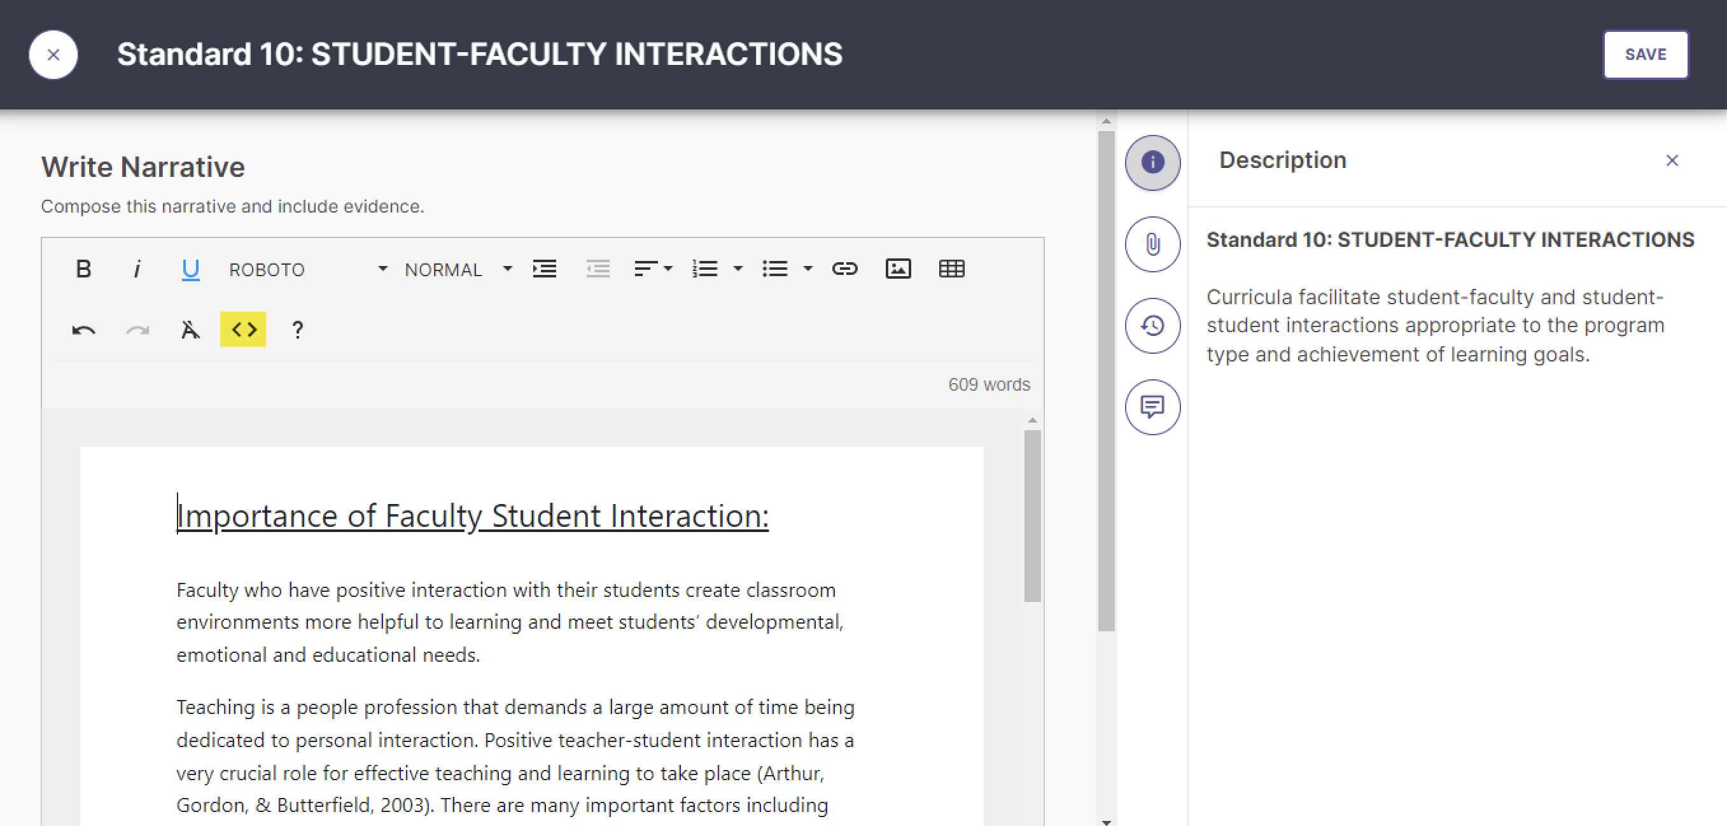Image resolution: width=1727 pixels, height=826 pixels.
Task: Toggle the highlighted code view button
Action: [243, 329]
